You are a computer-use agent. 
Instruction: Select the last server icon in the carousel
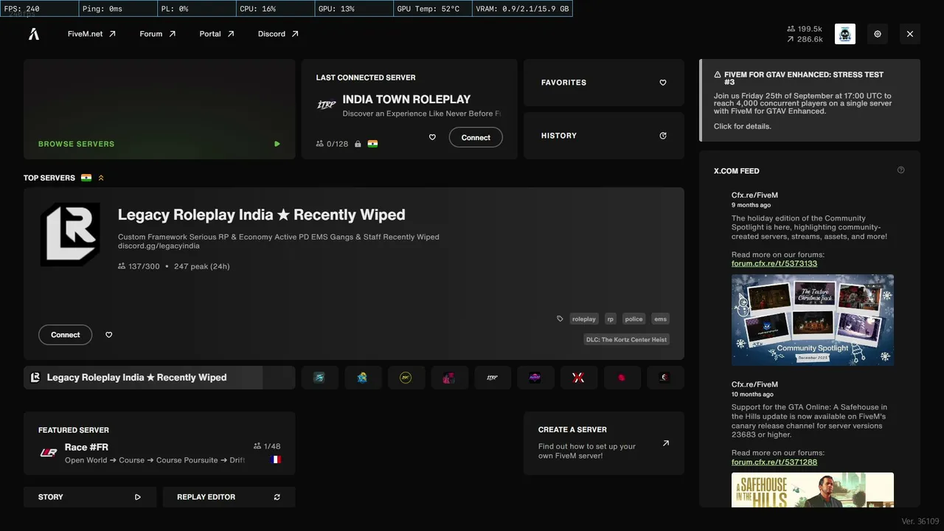[x=665, y=378]
